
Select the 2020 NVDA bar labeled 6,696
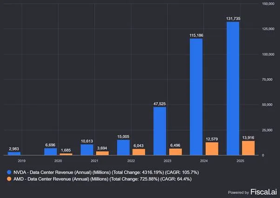(51, 152)
